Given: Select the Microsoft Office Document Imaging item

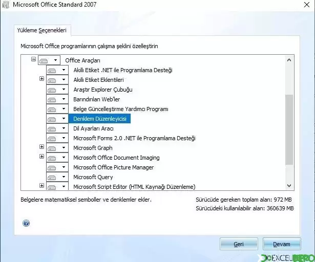Looking at the screenshot, I should click(x=116, y=158).
